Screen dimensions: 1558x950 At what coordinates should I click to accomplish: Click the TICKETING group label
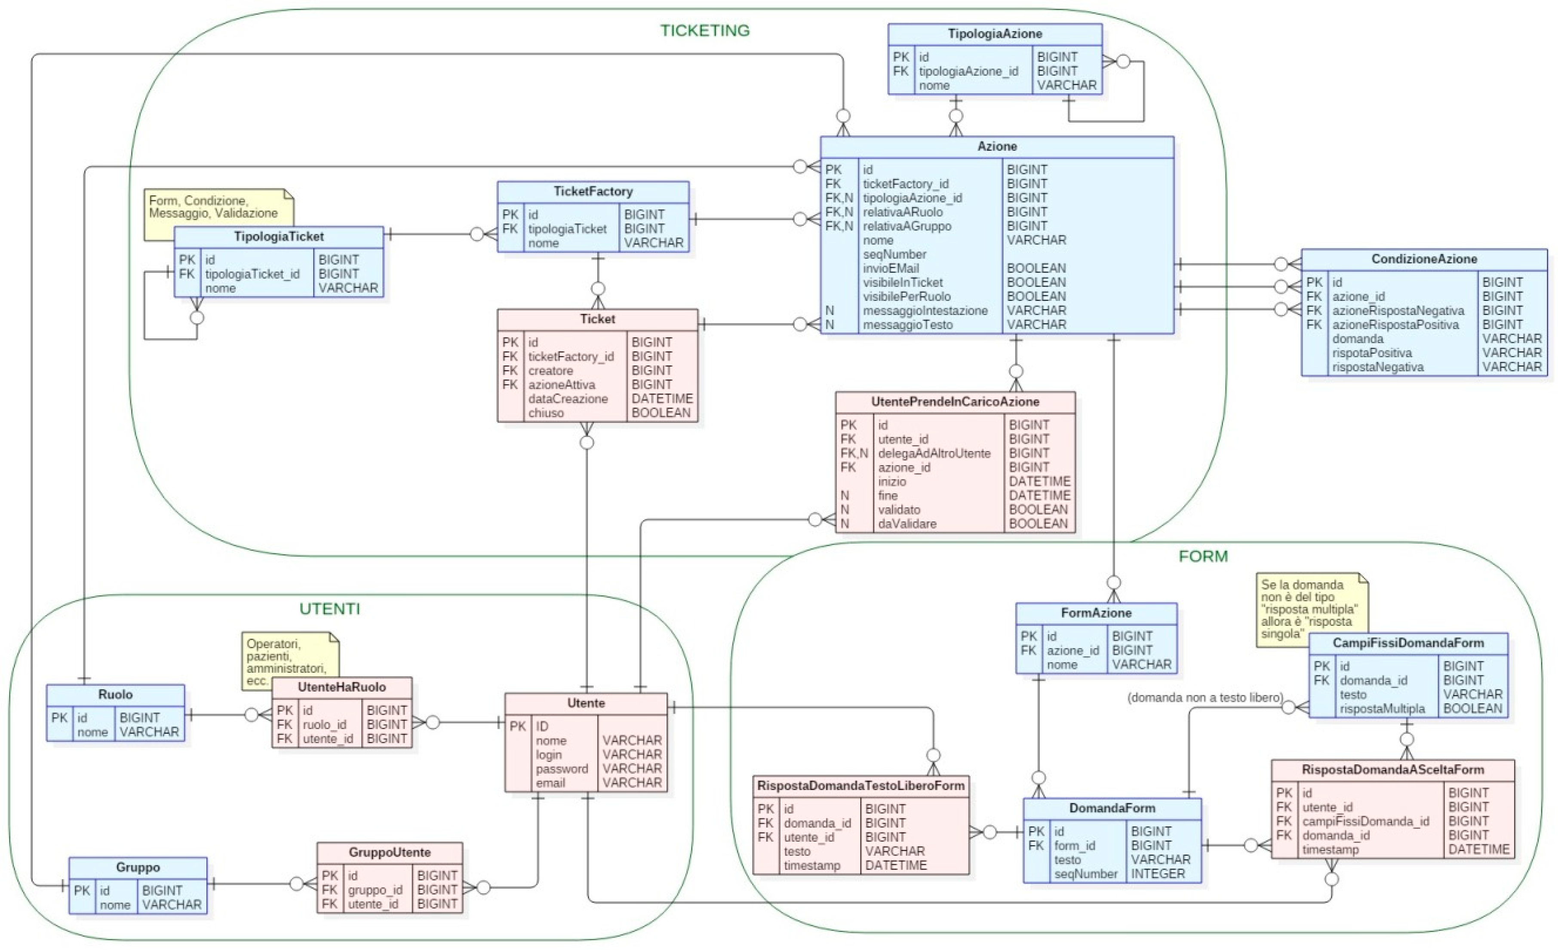click(x=704, y=31)
